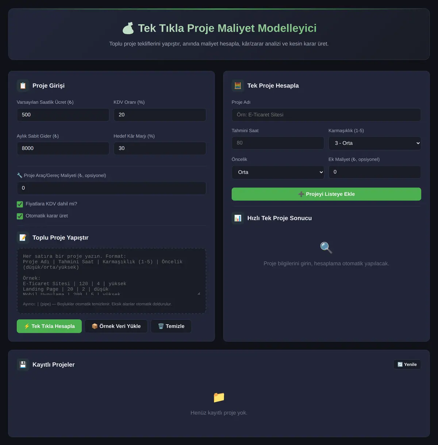Click the Tek Tıkla Hesapla button
The width and height of the screenshot is (438, 445).
(49, 326)
